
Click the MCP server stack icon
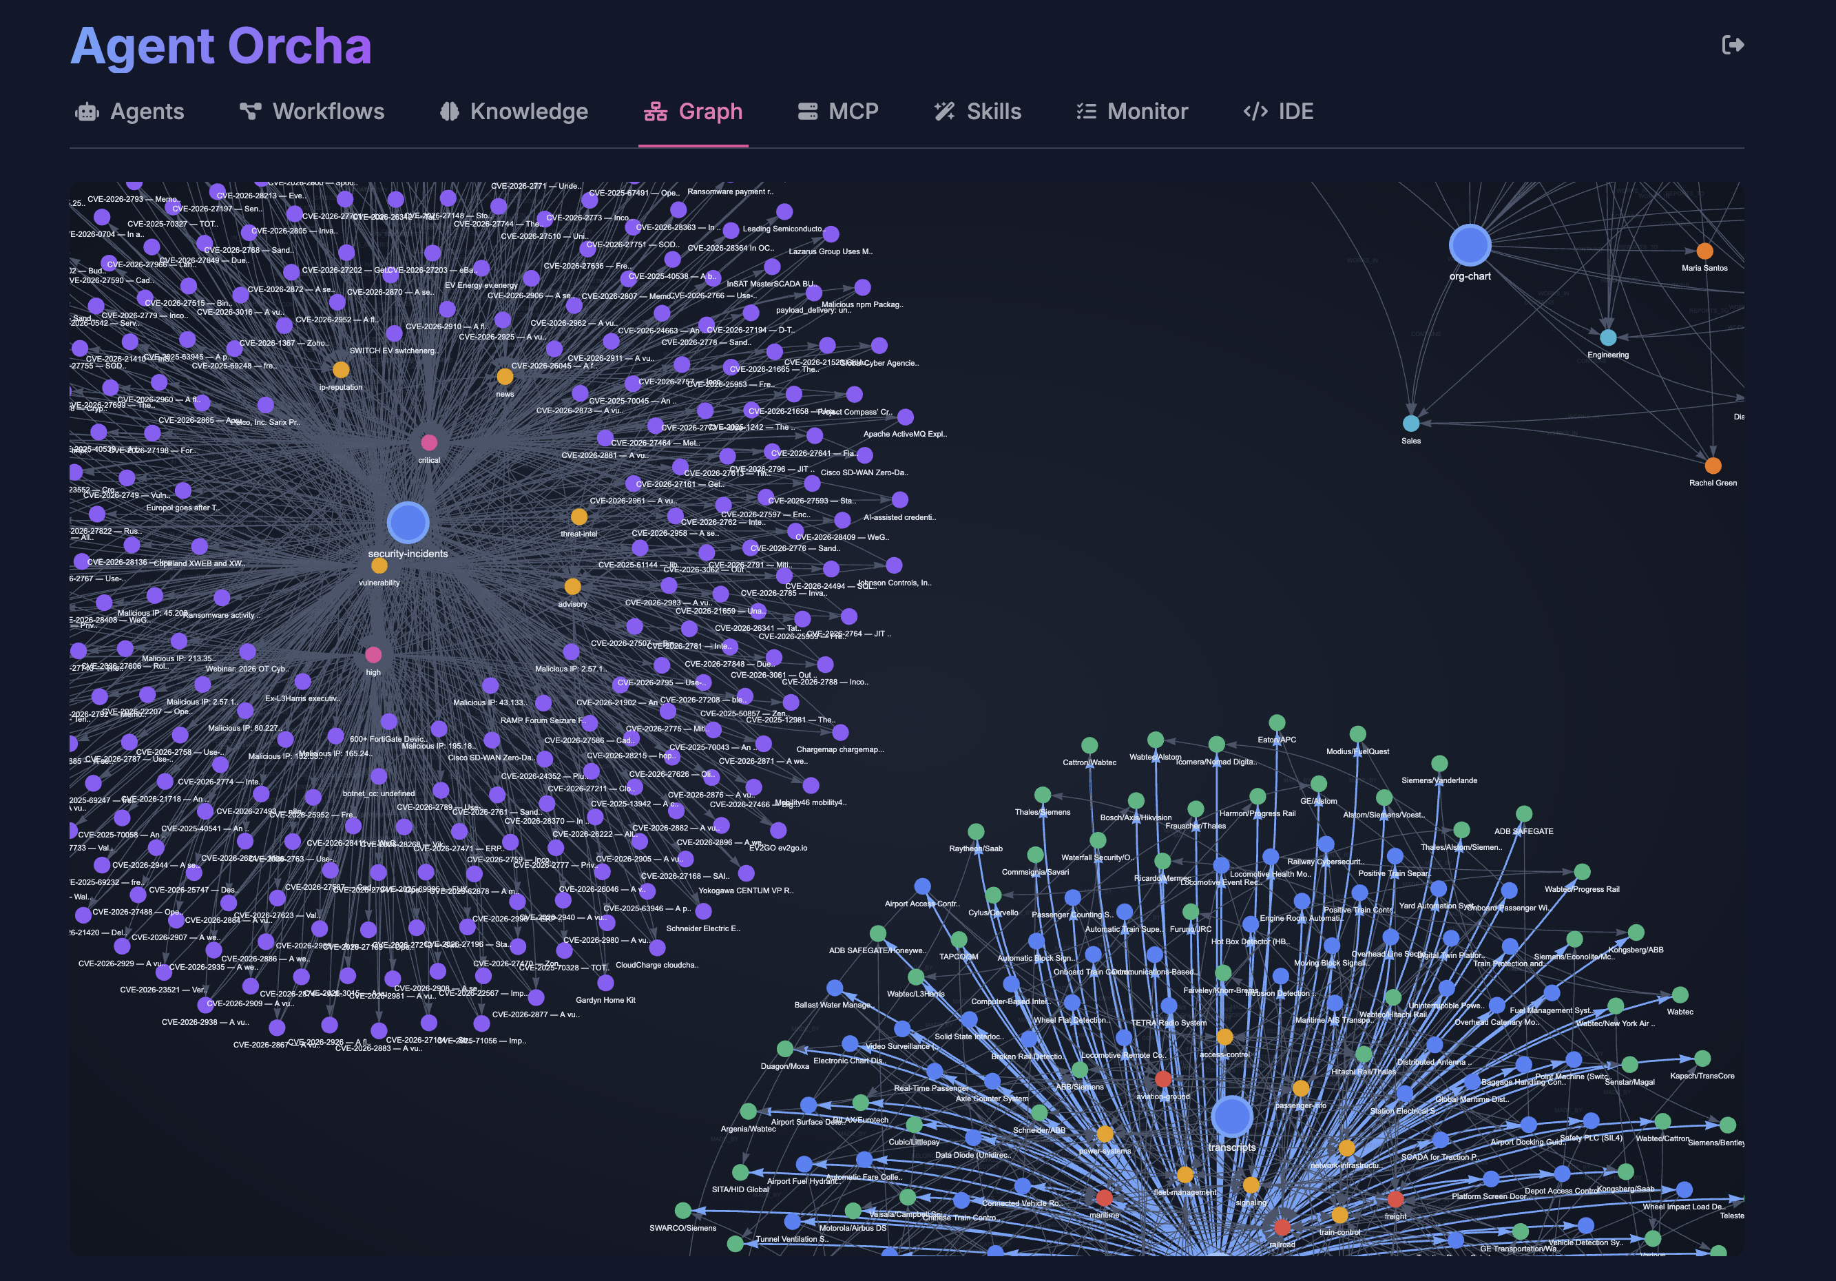tap(807, 111)
